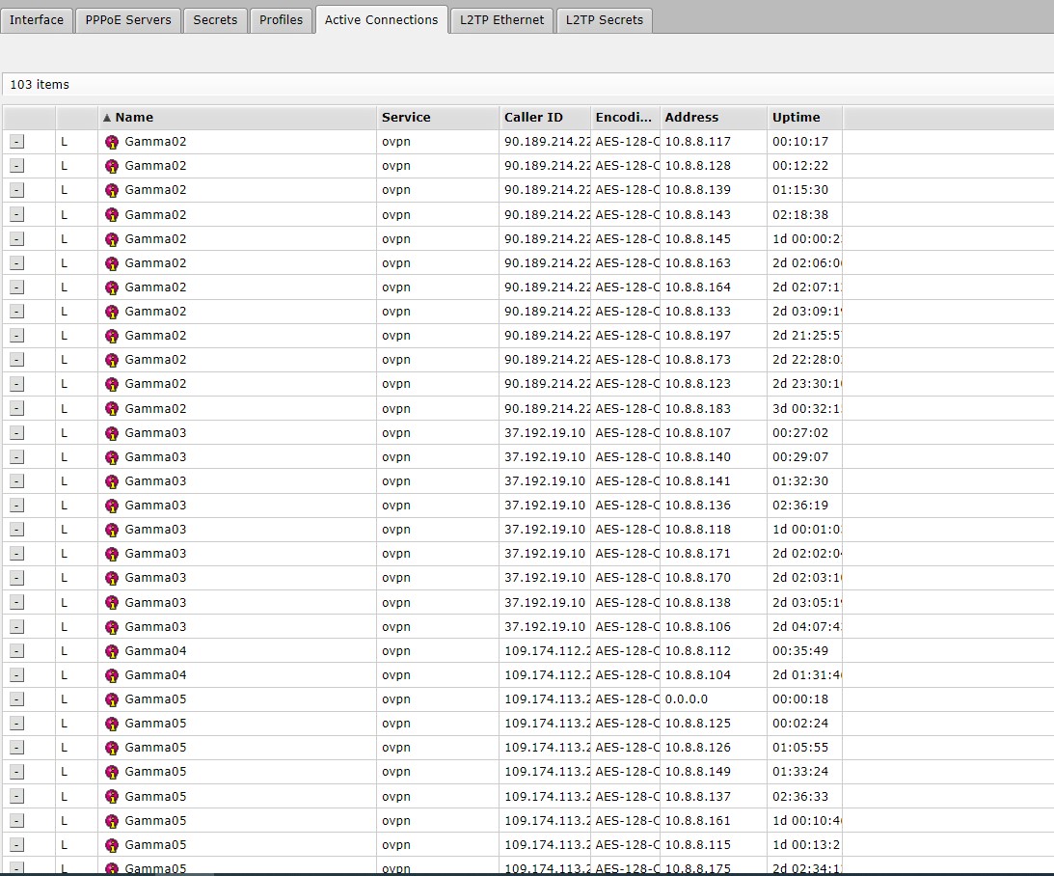Click uptime value 00:35:49
The image size is (1054, 876).
point(800,651)
